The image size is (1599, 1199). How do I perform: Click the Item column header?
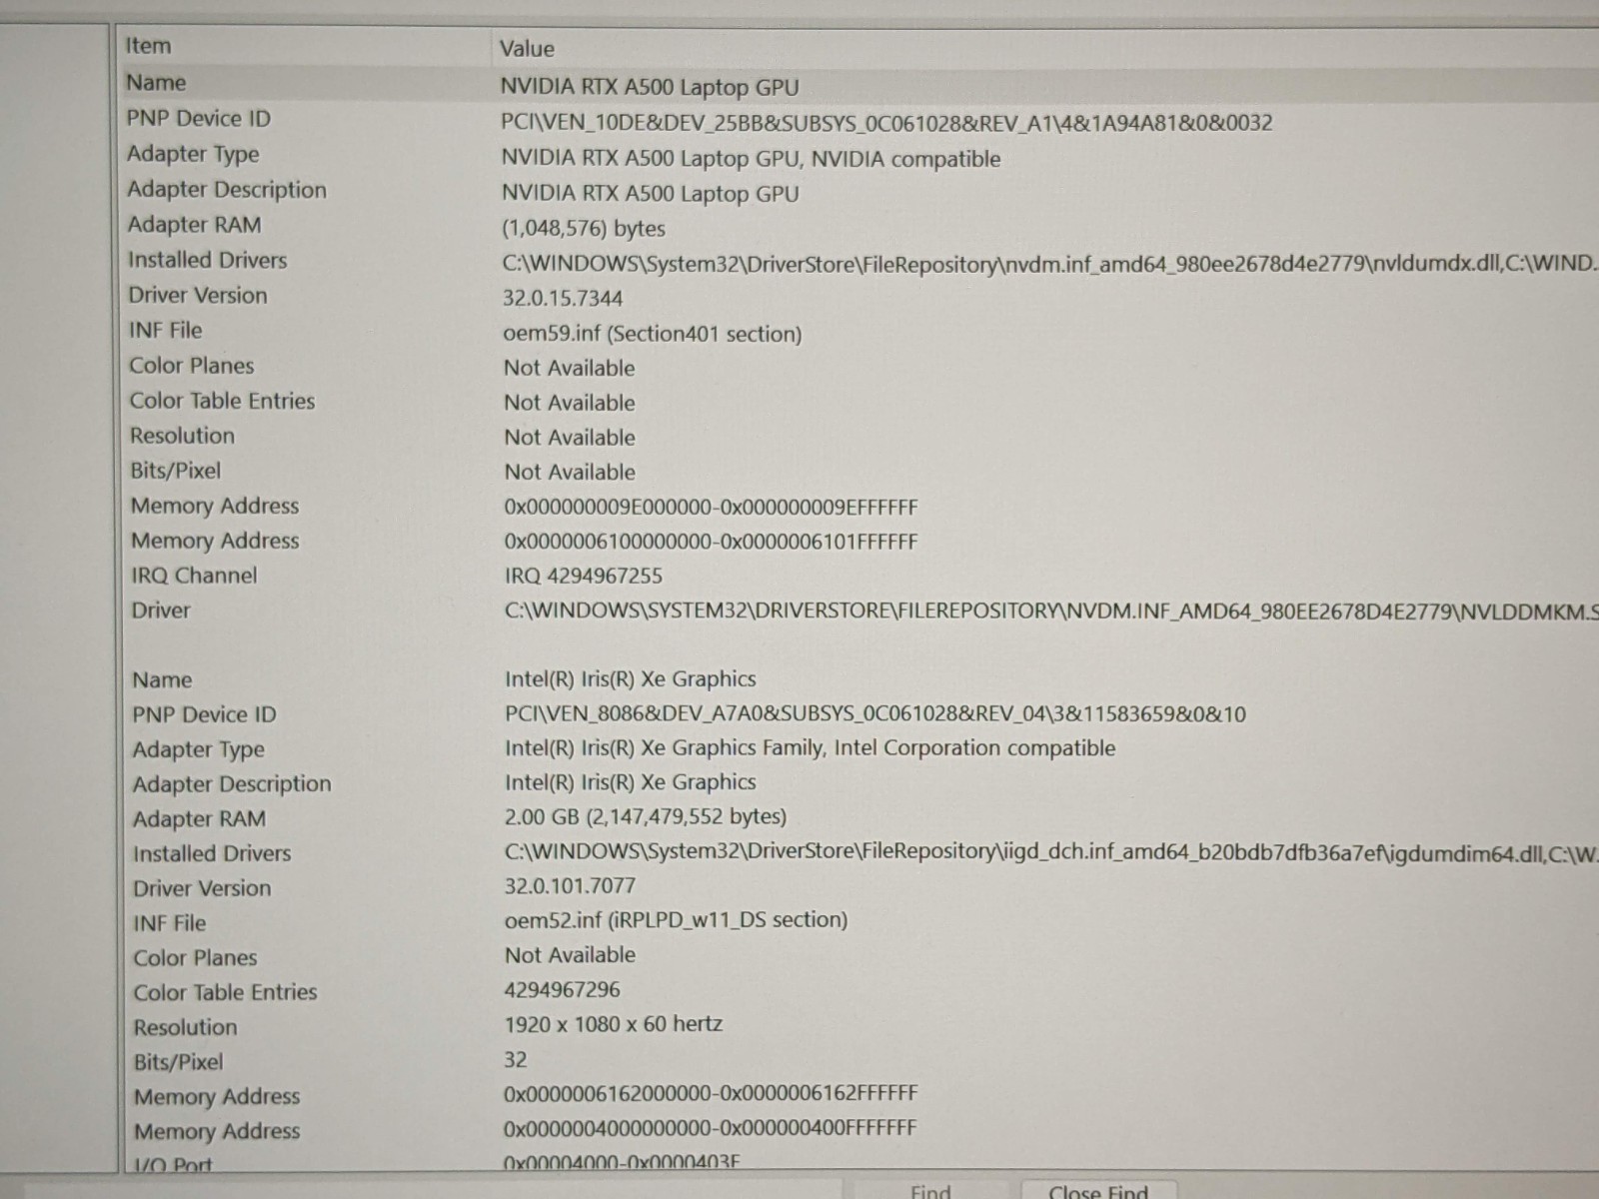click(x=148, y=46)
